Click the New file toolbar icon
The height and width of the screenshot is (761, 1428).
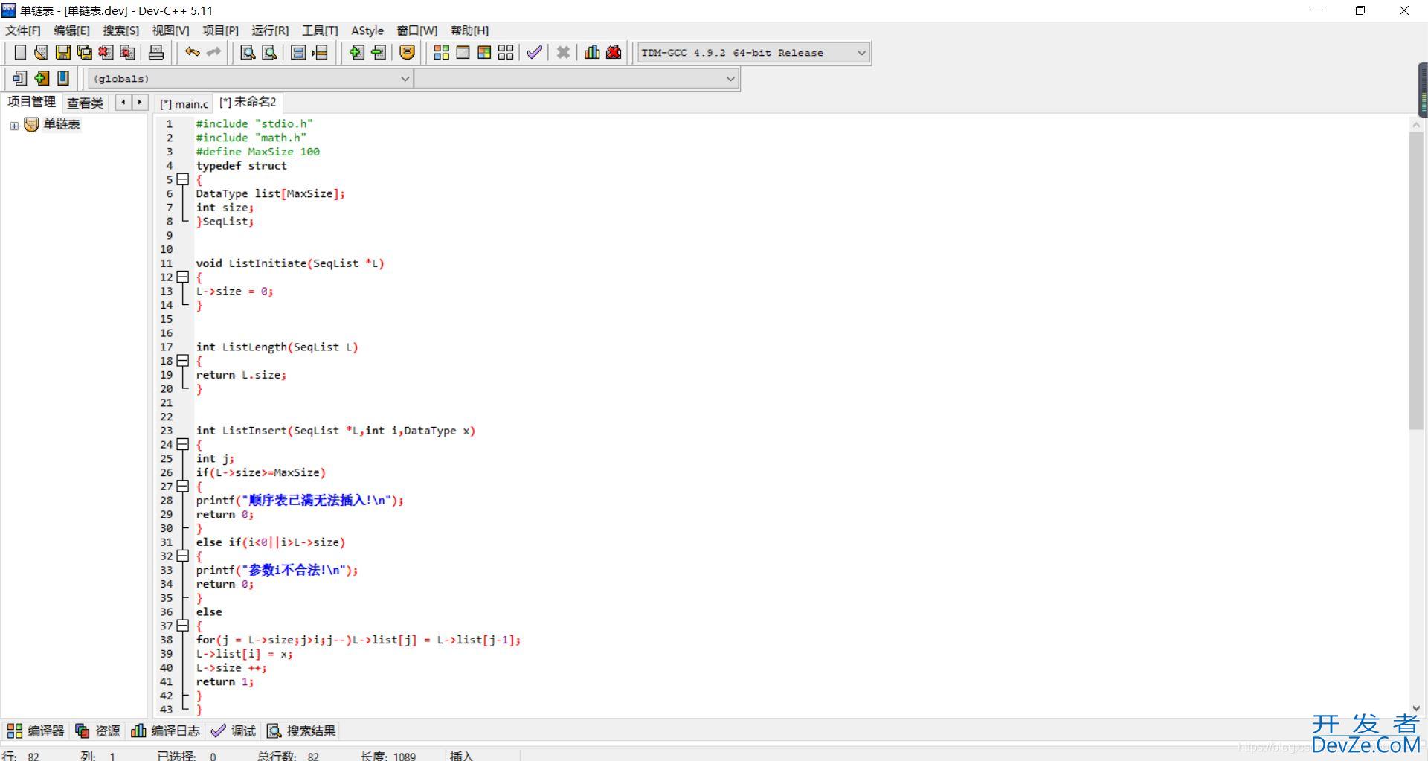pyautogui.click(x=20, y=52)
